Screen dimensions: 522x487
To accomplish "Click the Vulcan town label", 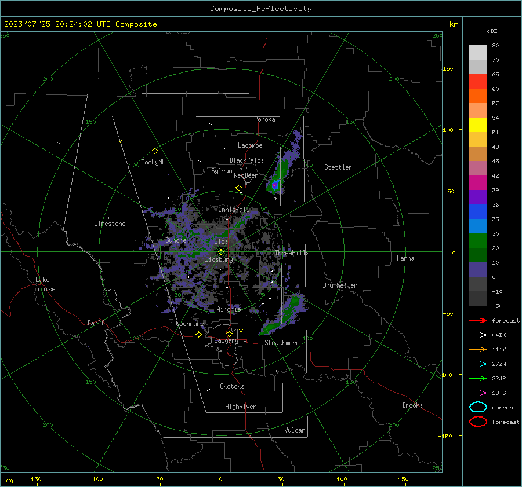I will pos(295,430).
